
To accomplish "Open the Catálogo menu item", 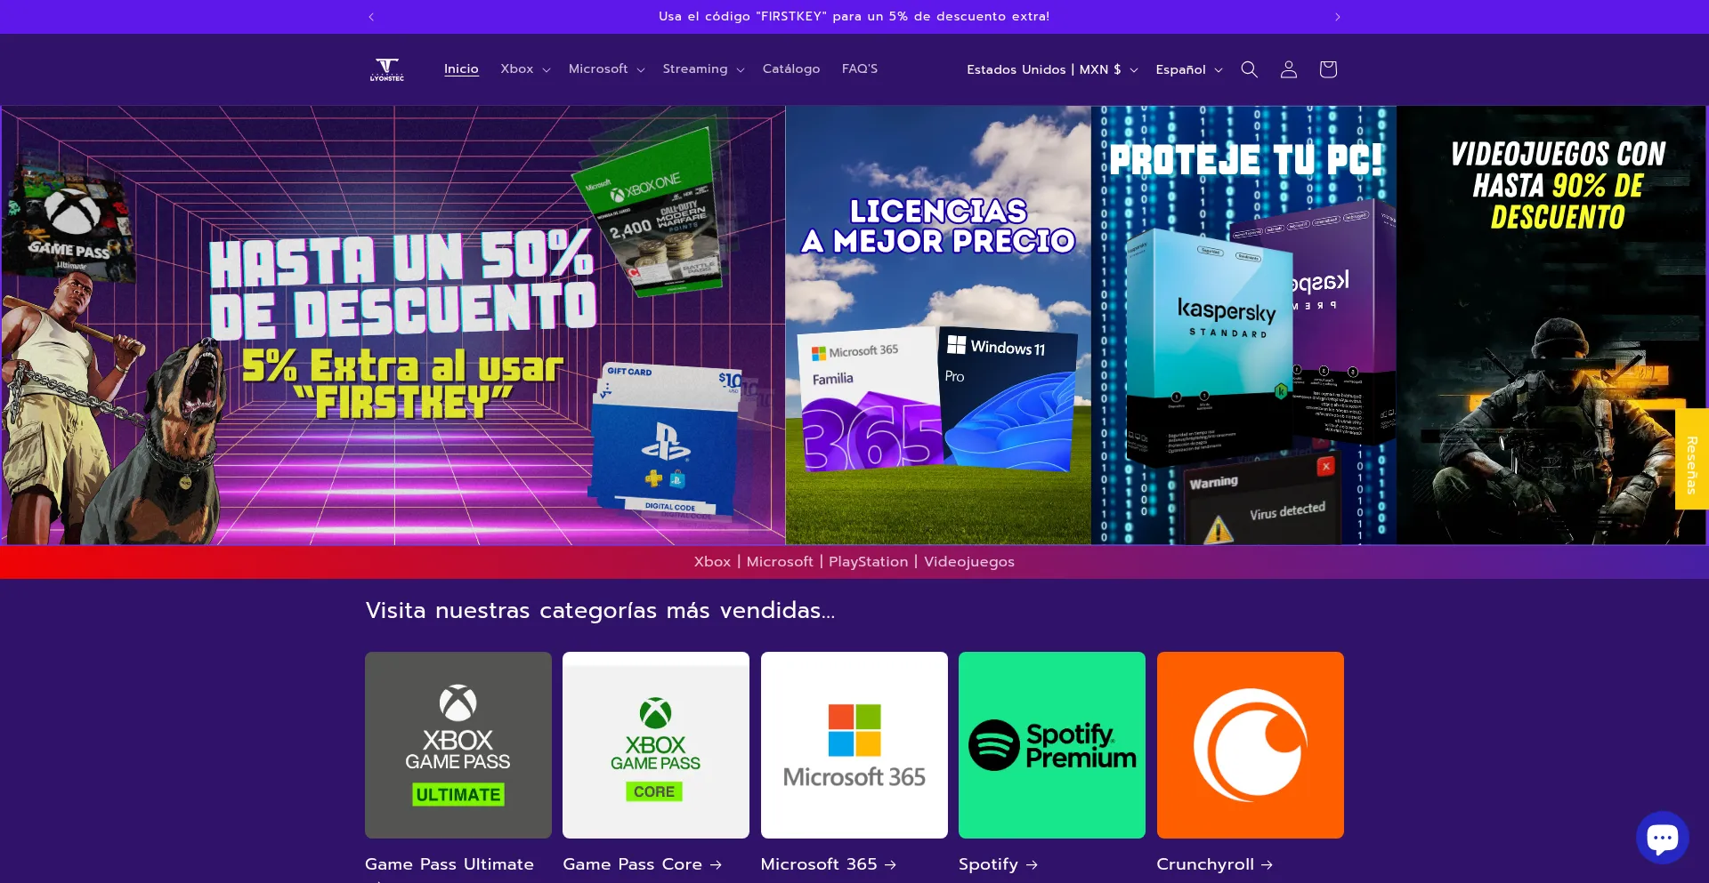I will [x=791, y=69].
